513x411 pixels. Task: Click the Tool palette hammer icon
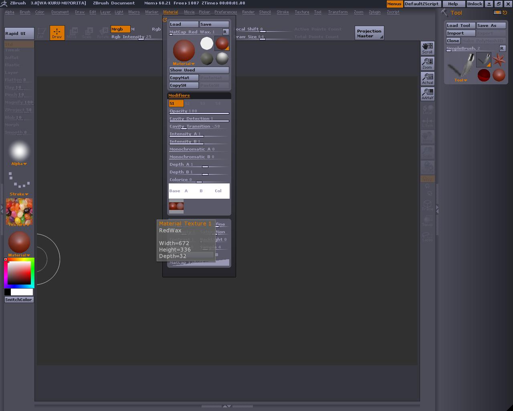(x=444, y=12)
